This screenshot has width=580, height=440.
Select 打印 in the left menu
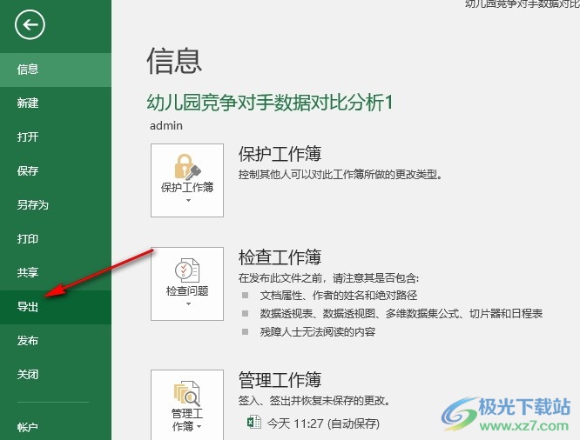[x=56, y=239]
